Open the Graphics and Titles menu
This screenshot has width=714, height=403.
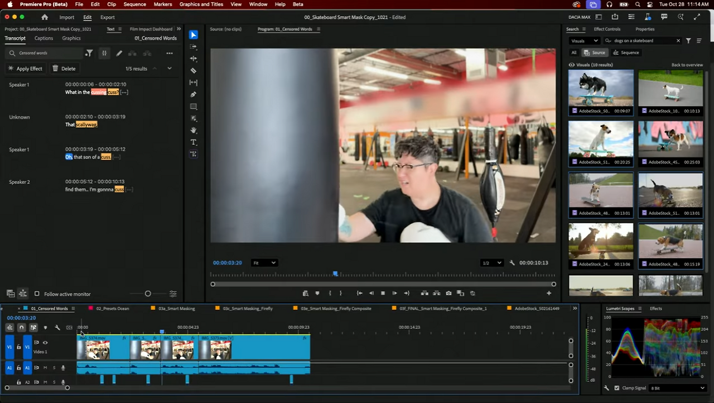click(201, 4)
